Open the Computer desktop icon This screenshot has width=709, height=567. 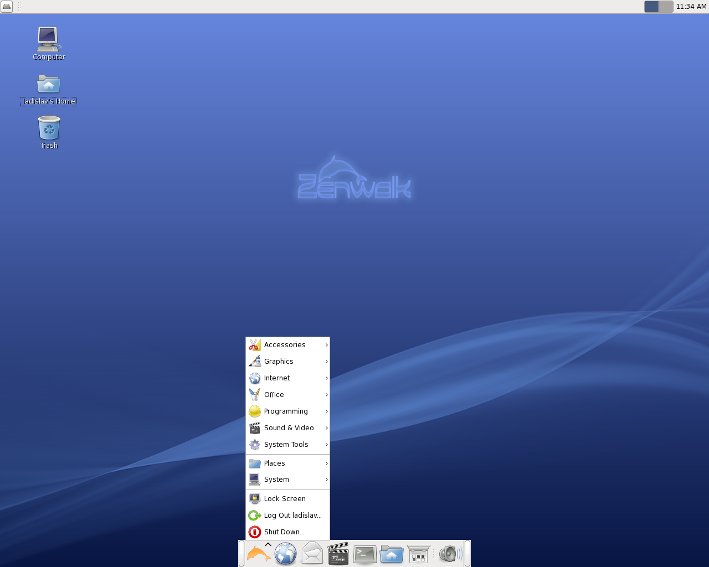click(49, 44)
